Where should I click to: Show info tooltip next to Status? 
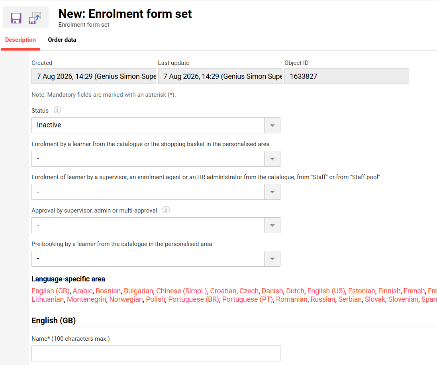click(57, 110)
